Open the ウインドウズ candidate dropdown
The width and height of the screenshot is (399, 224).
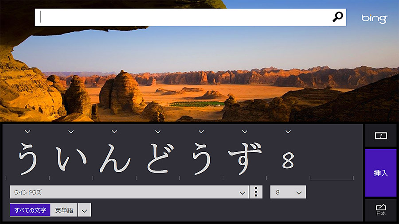[129, 192]
